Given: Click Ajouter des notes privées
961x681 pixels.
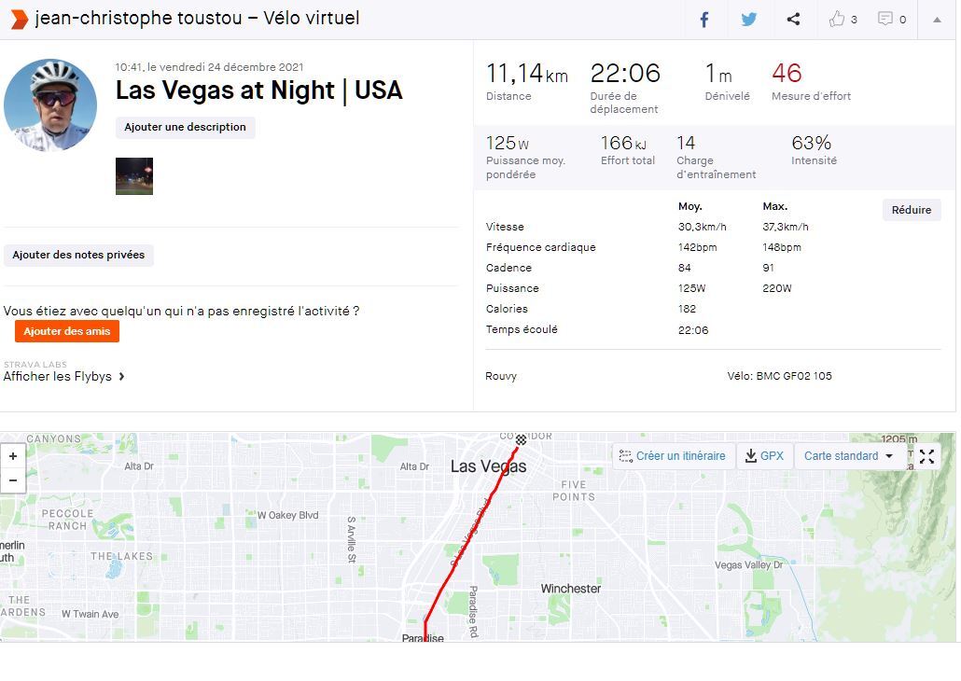Looking at the screenshot, I should click(78, 256).
